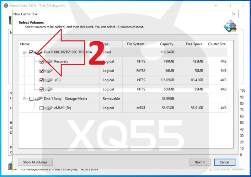Click the Disk 0 TOSHIBA hard drive icon
Viewport: 251px width, 177px height.
click(38, 52)
